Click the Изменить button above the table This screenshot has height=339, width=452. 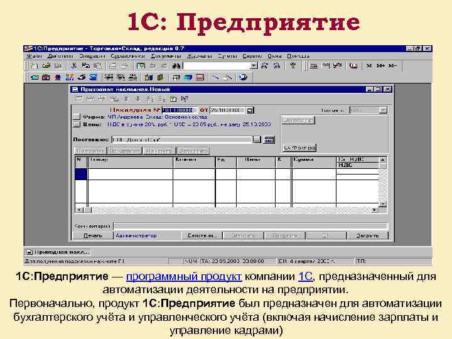[159, 151]
